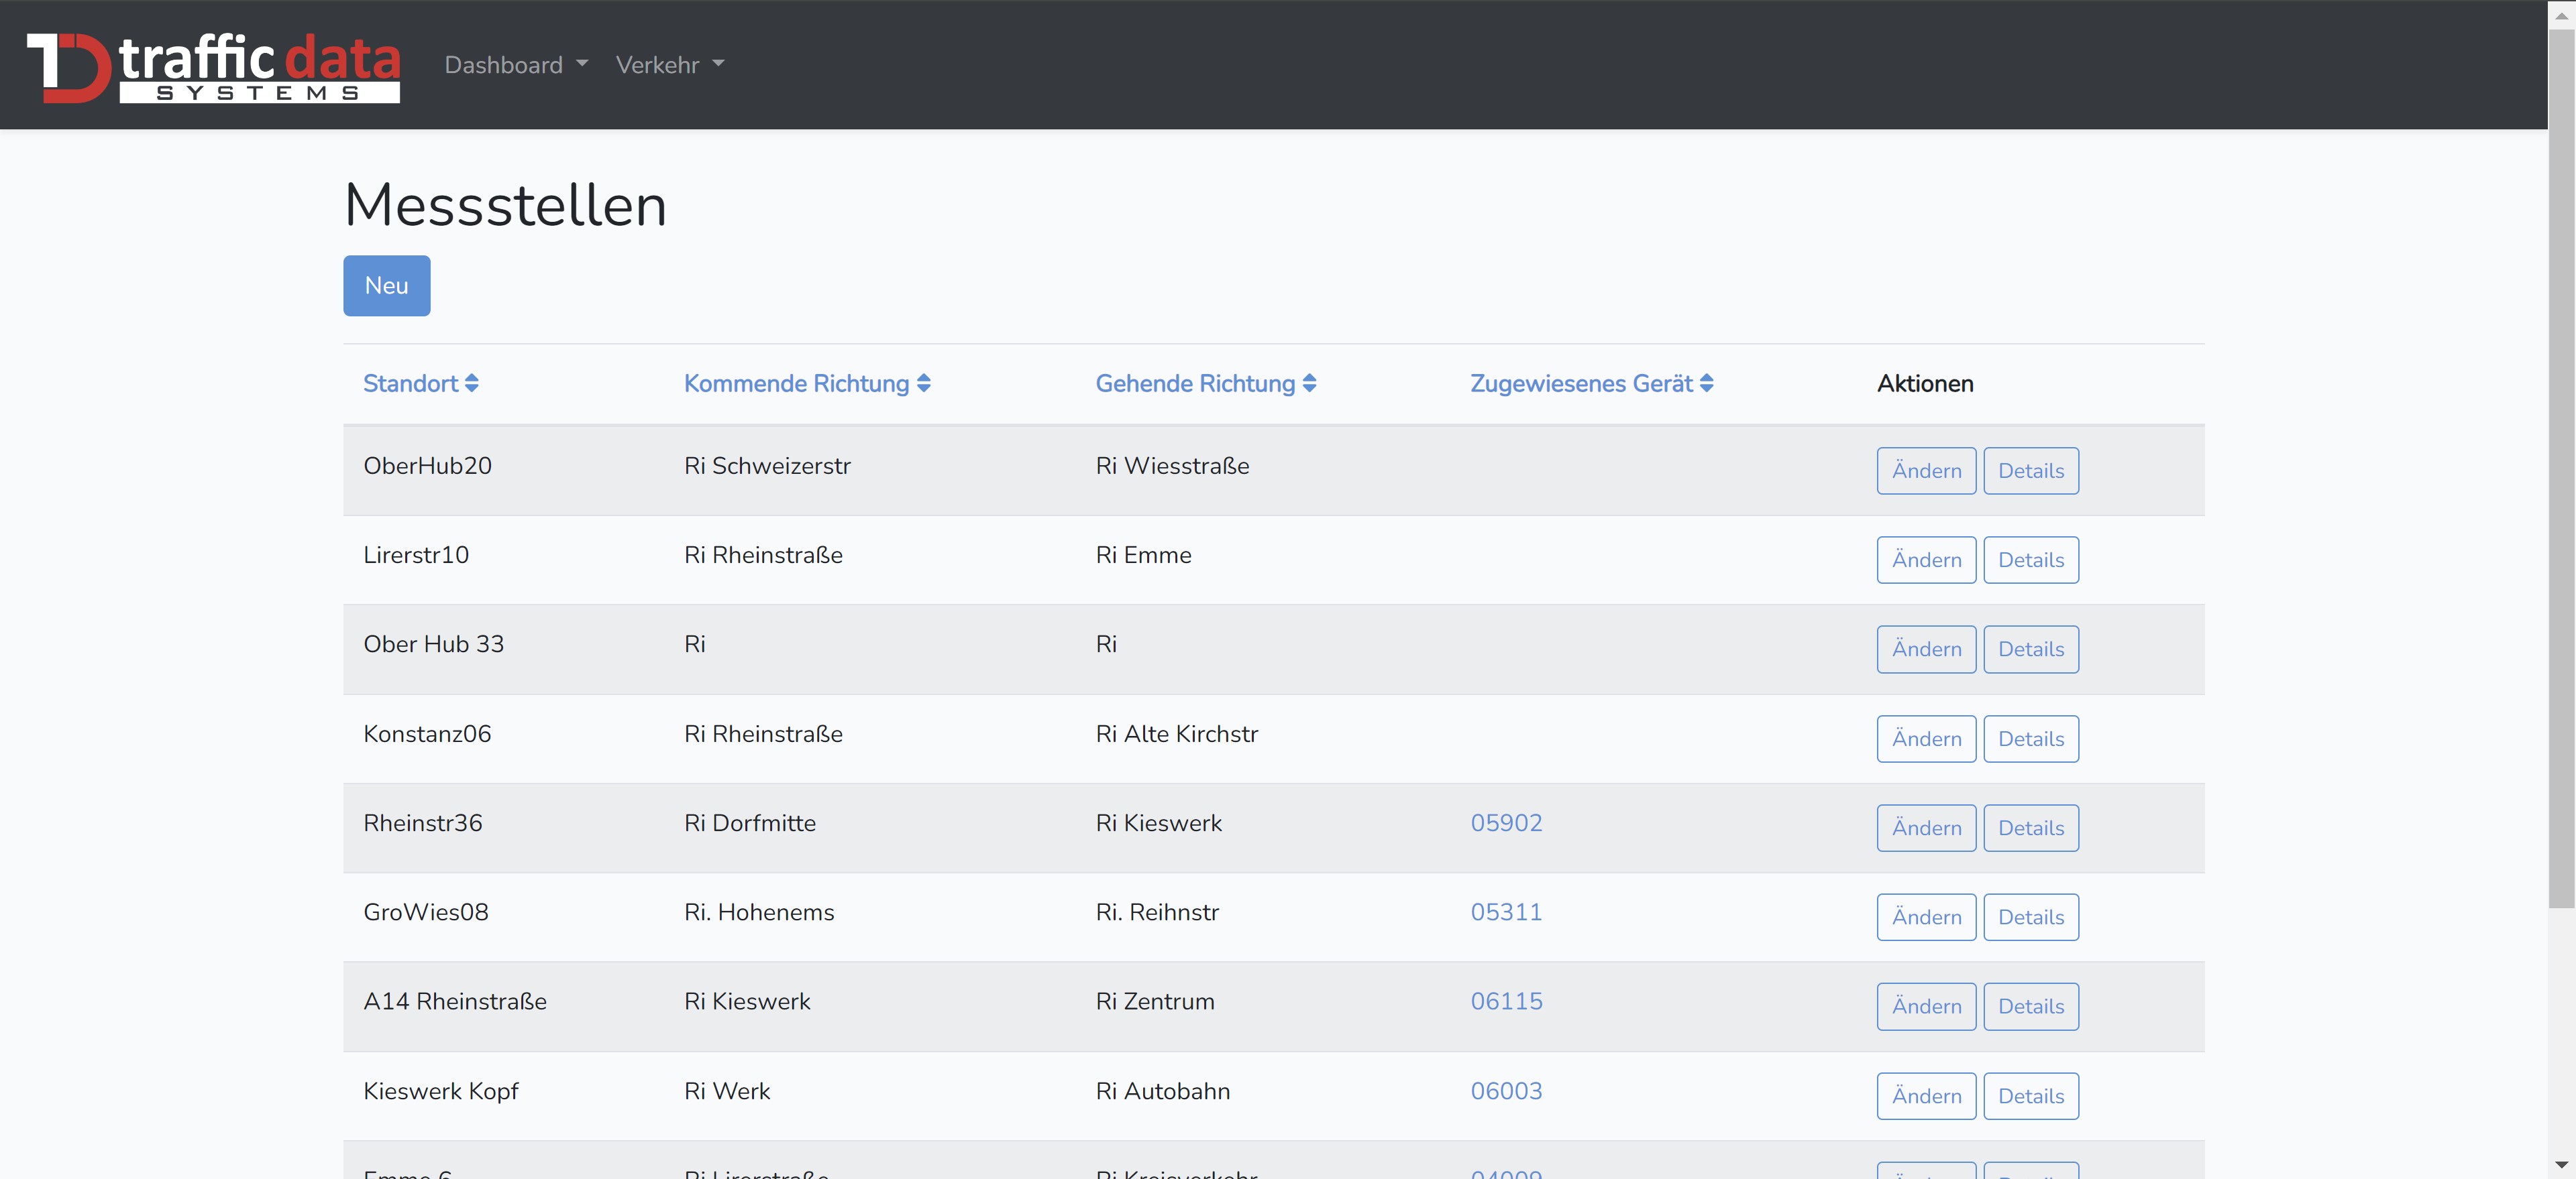This screenshot has width=2576, height=1179.
Task: Click sort icon beside Kommende Richtung
Action: click(923, 383)
